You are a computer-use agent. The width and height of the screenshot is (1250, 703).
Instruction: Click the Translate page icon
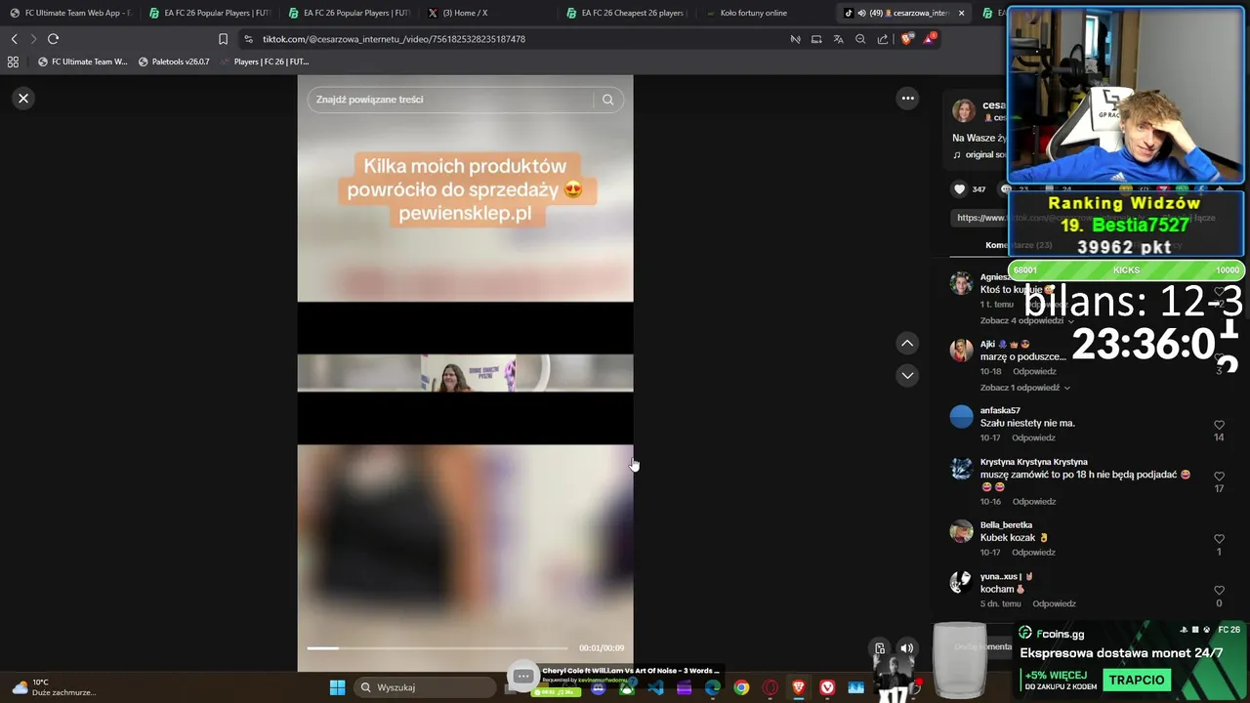[838, 39]
